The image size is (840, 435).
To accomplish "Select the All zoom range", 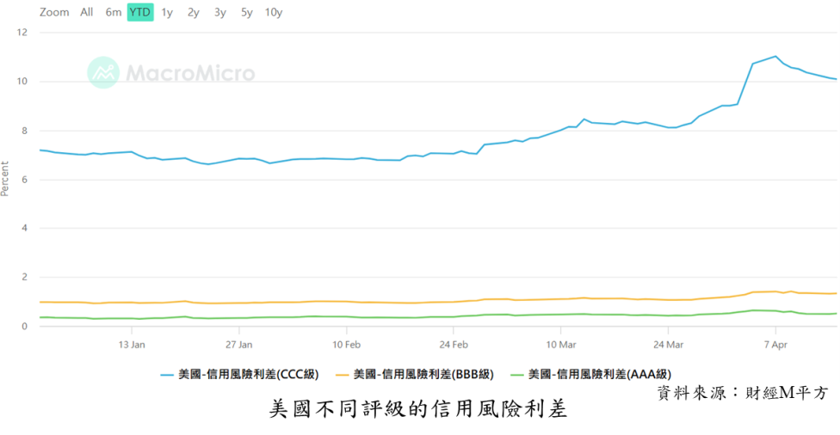I will (x=87, y=12).
